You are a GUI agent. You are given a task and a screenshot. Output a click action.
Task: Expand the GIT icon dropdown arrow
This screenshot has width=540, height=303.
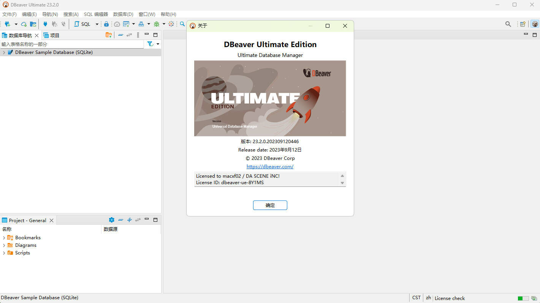click(x=133, y=24)
